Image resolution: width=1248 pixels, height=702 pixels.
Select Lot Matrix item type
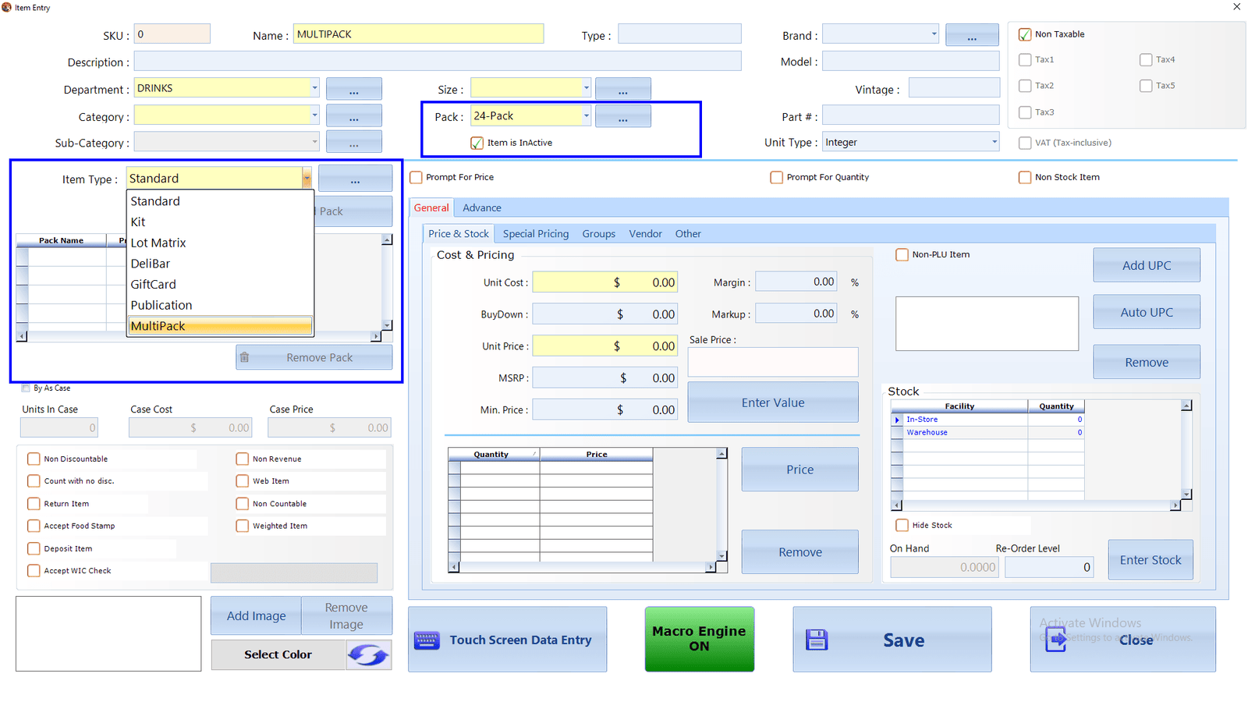coord(220,243)
